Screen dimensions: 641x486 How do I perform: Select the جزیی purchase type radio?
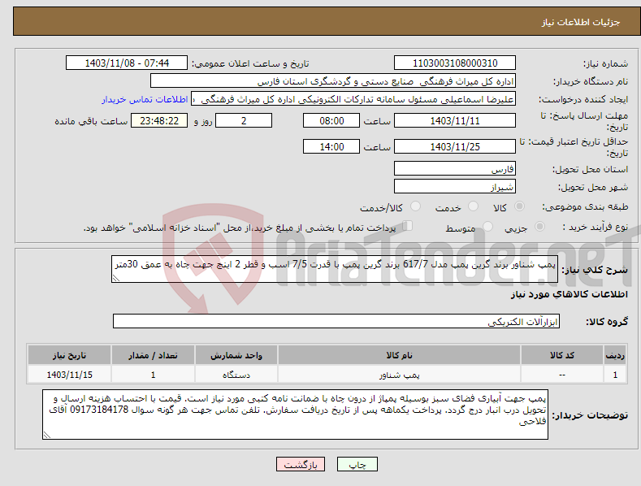tap(539, 226)
